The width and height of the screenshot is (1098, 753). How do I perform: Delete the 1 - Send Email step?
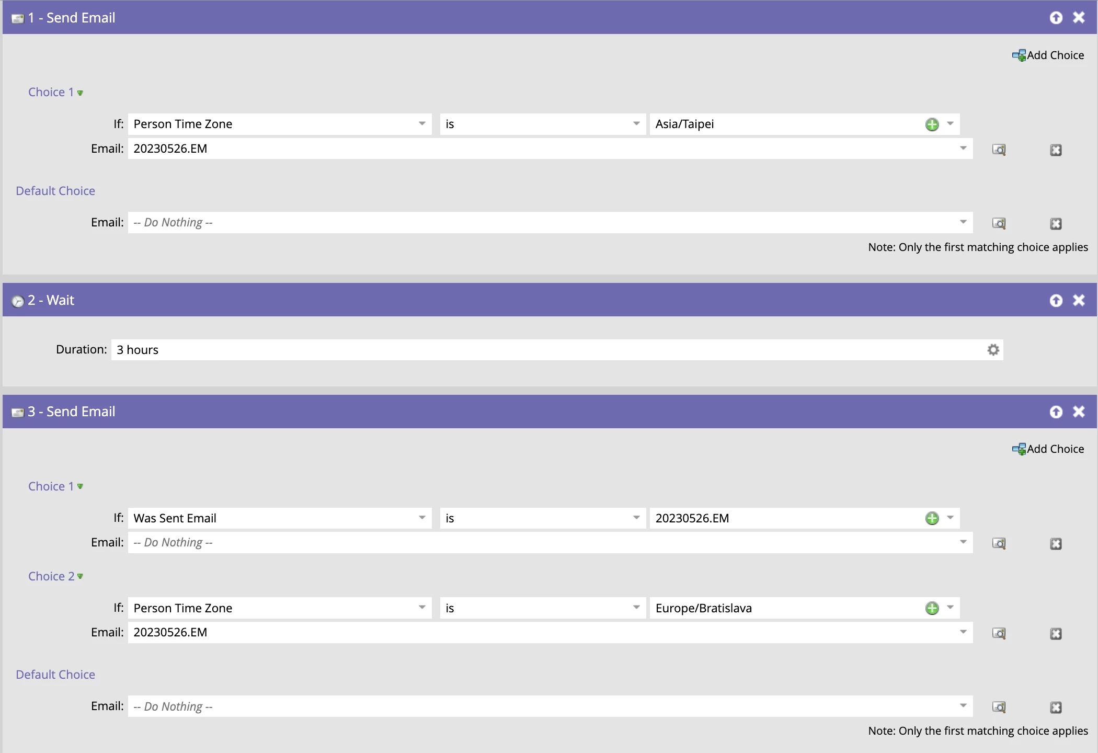[1079, 18]
